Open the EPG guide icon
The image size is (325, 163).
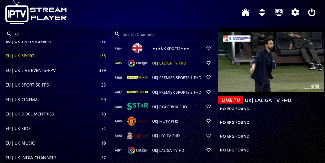(x=279, y=12)
